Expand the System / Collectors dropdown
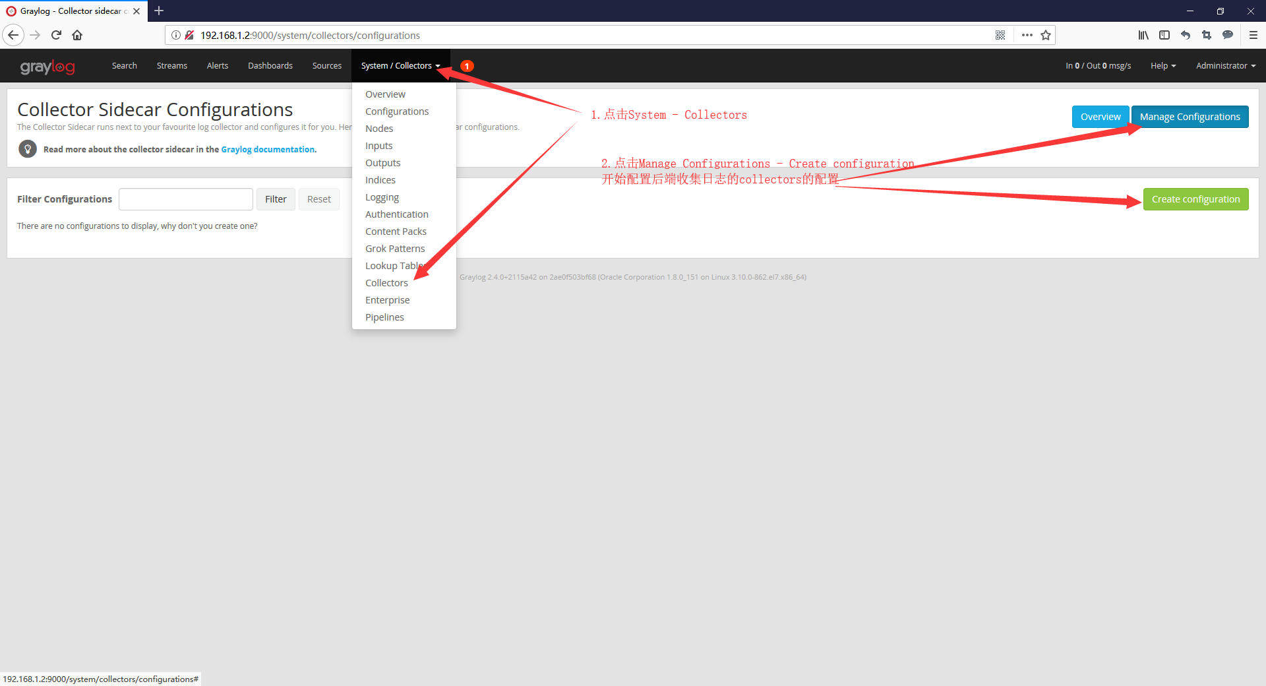This screenshot has height=686, width=1266. tap(400, 66)
